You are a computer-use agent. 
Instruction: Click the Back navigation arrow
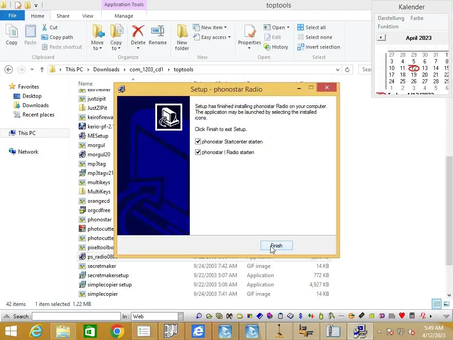coord(9,70)
